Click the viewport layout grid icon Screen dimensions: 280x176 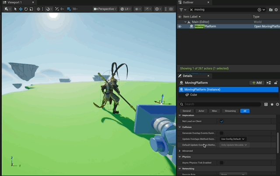point(171,9)
